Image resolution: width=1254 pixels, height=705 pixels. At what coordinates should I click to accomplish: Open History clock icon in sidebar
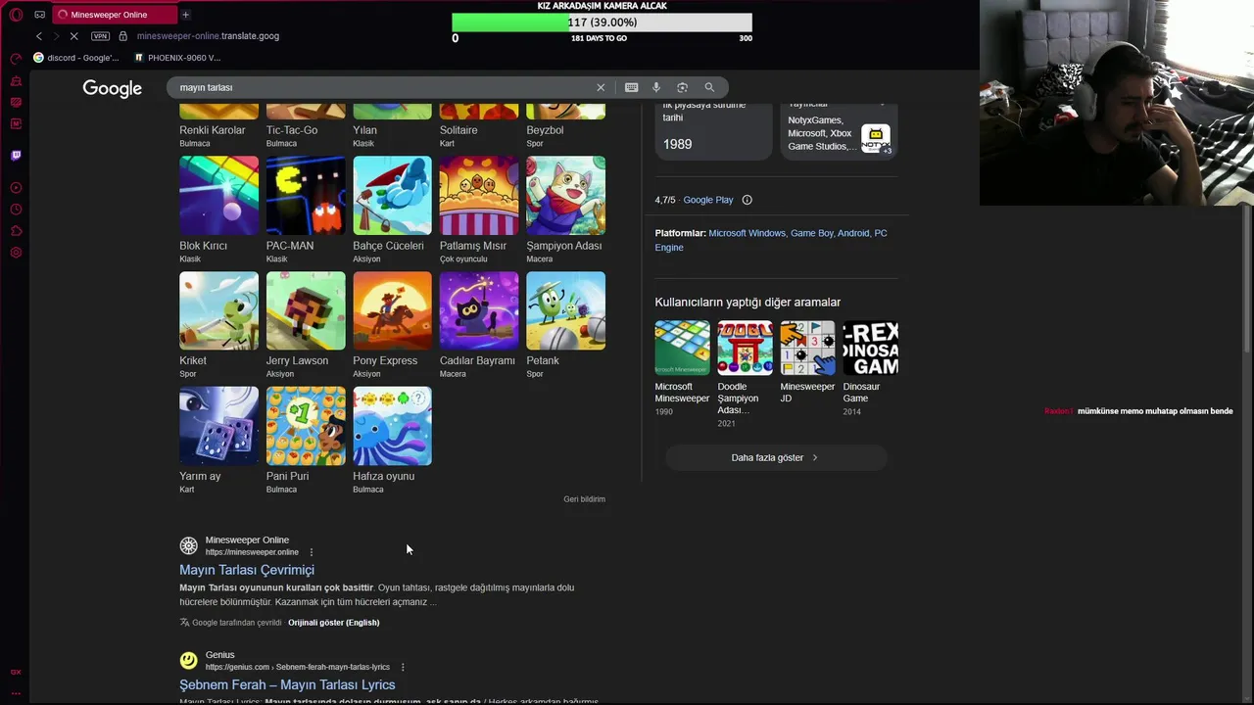[x=16, y=210]
